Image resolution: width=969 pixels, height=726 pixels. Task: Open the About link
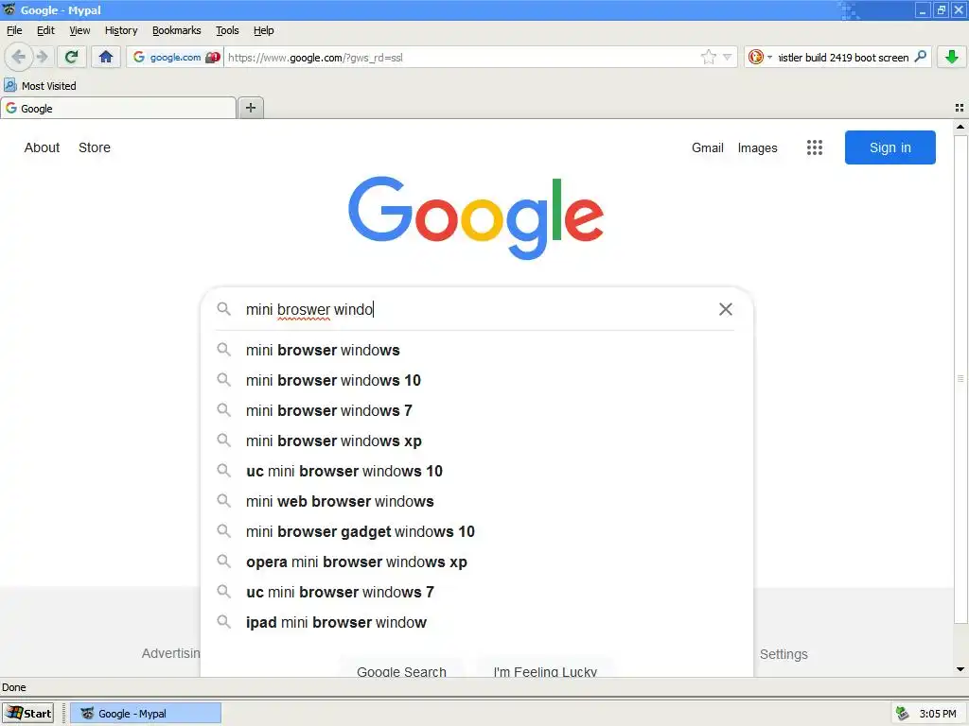click(x=42, y=147)
